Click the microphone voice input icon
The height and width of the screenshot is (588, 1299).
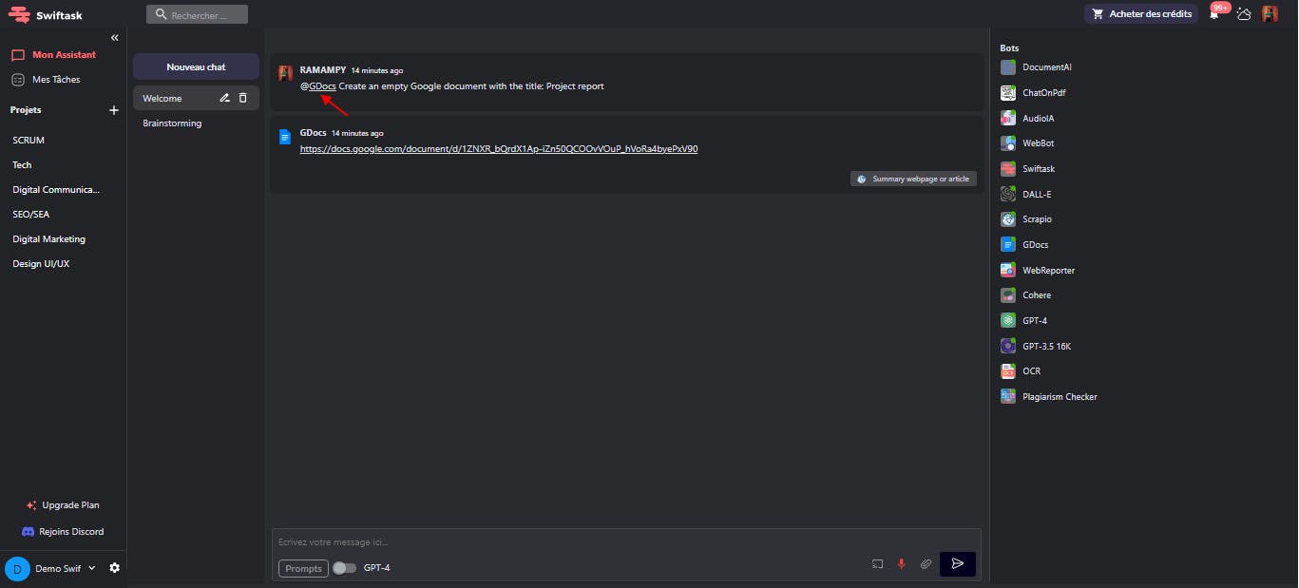[901, 564]
